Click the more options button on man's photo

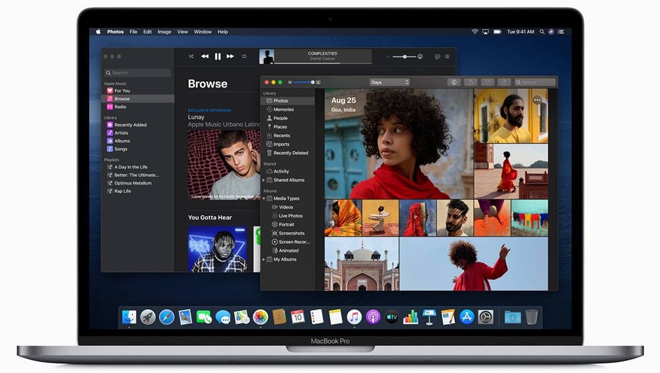click(x=537, y=100)
